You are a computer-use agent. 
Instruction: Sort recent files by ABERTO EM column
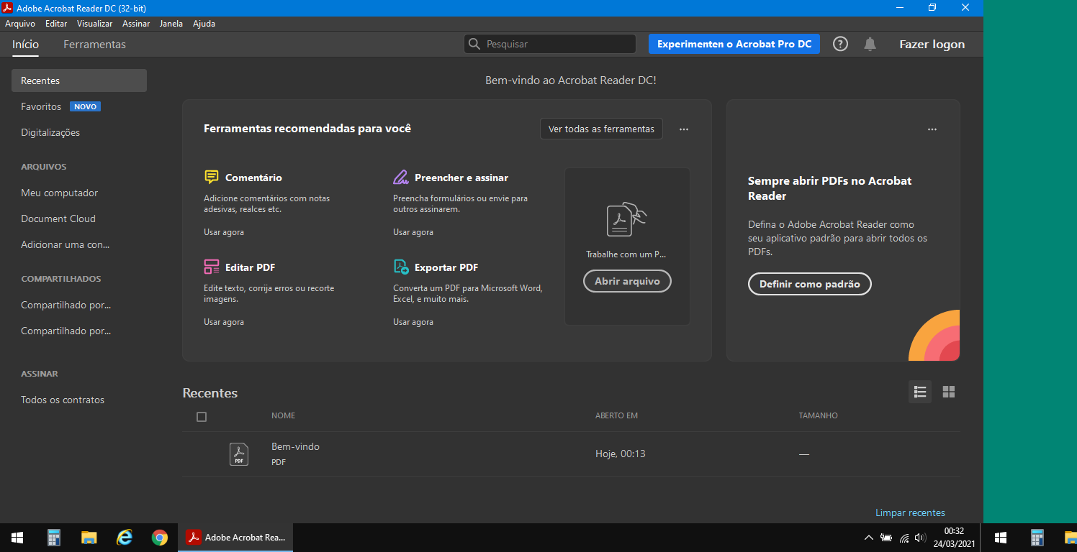click(x=616, y=415)
